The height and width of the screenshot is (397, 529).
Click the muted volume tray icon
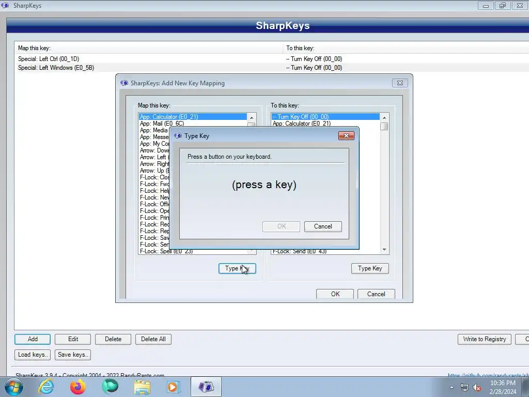click(477, 387)
